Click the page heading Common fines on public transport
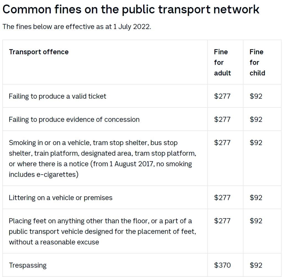This screenshot has height=277, width=298. pos(131,9)
